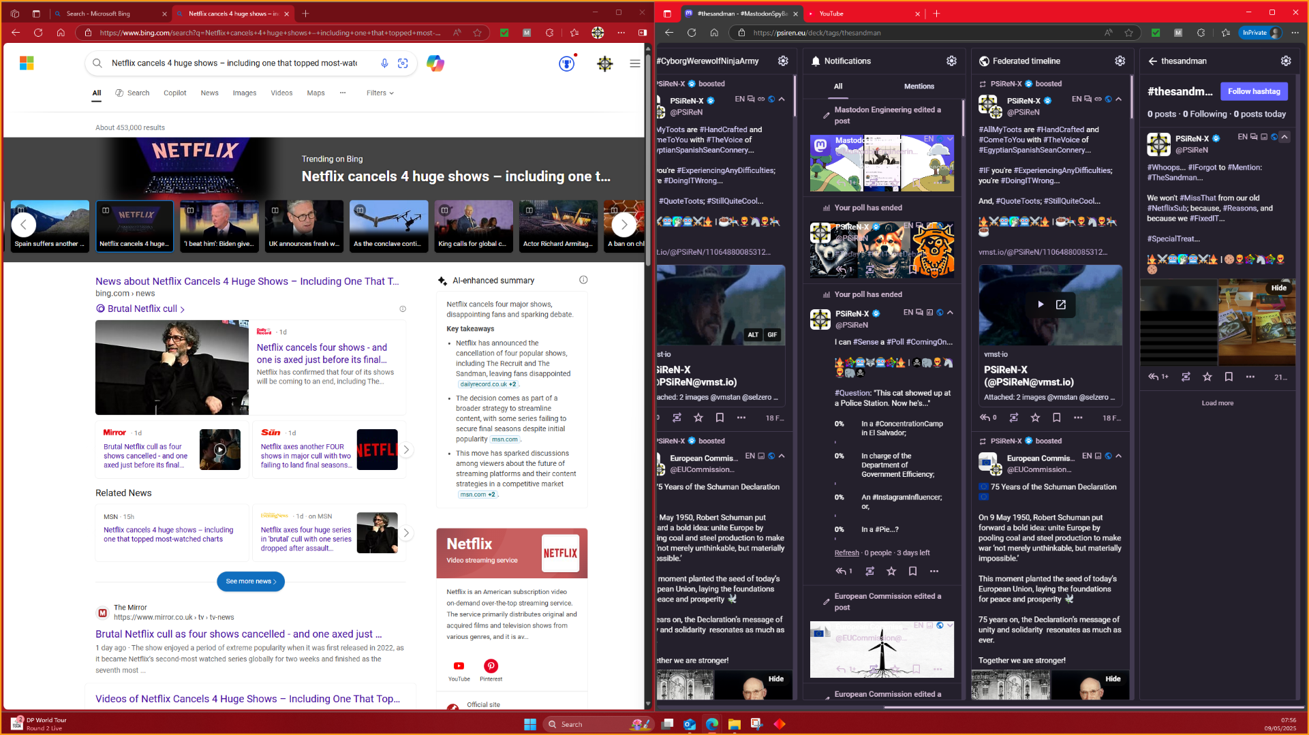Hide media in Federated timeline EU Commission post

pyautogui.click(x=1113, y=678)
